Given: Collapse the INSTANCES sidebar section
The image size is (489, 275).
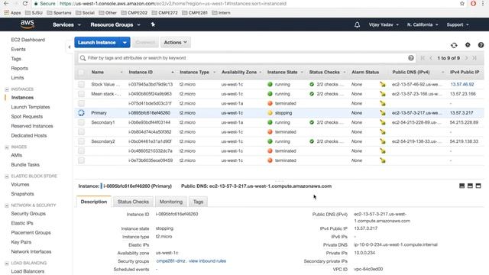Looking at the screenshot, I should click(7, 89).
